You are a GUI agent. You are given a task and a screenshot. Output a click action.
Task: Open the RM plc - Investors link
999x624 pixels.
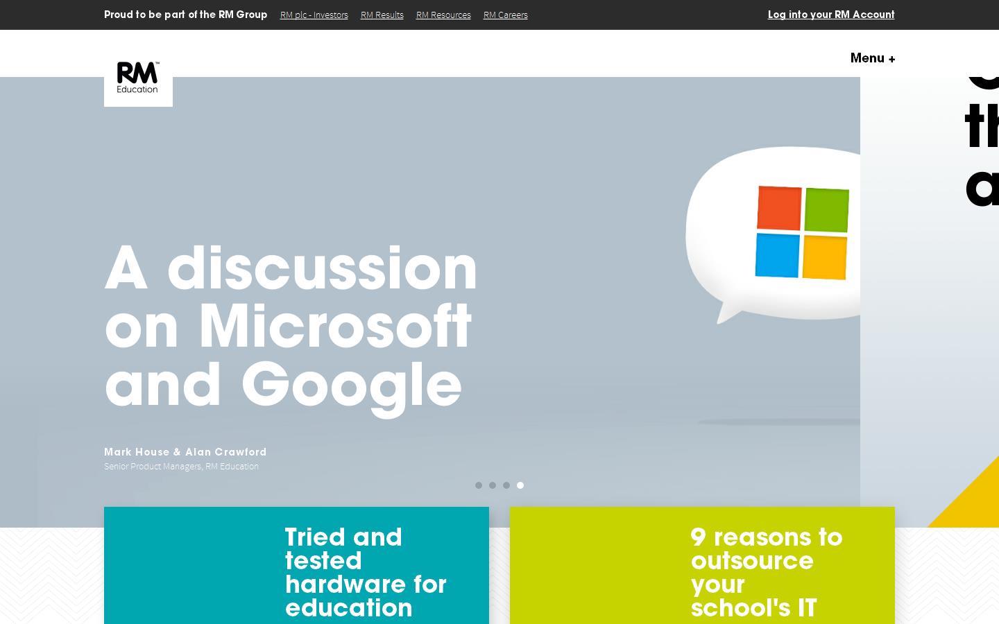point(314,15)
